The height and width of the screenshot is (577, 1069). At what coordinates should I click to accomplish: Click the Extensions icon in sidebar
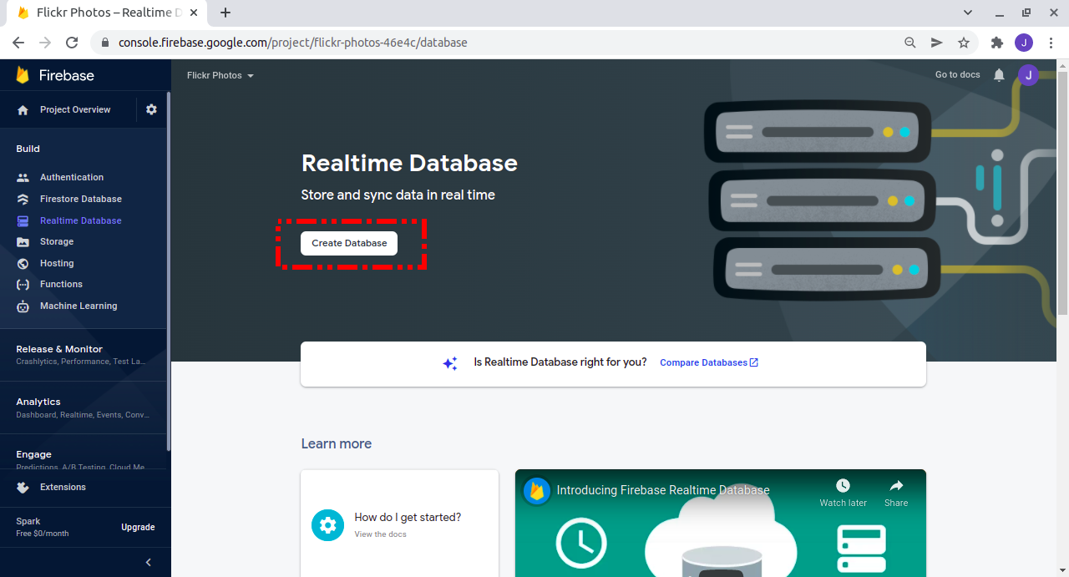point(23,487)
